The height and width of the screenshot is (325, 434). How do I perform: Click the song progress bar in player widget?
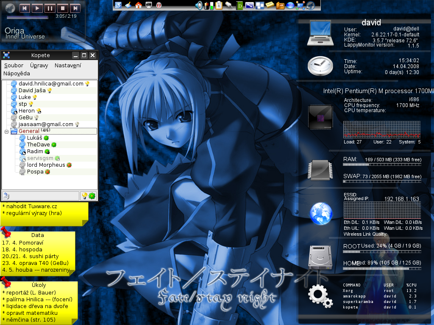tap(28, 17)
